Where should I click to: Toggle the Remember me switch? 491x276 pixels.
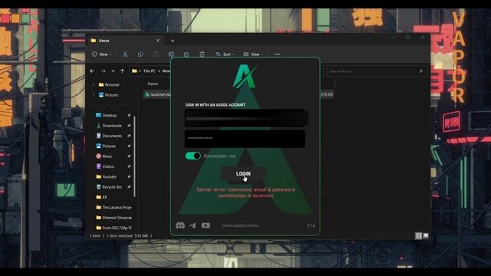click(193, 156)
